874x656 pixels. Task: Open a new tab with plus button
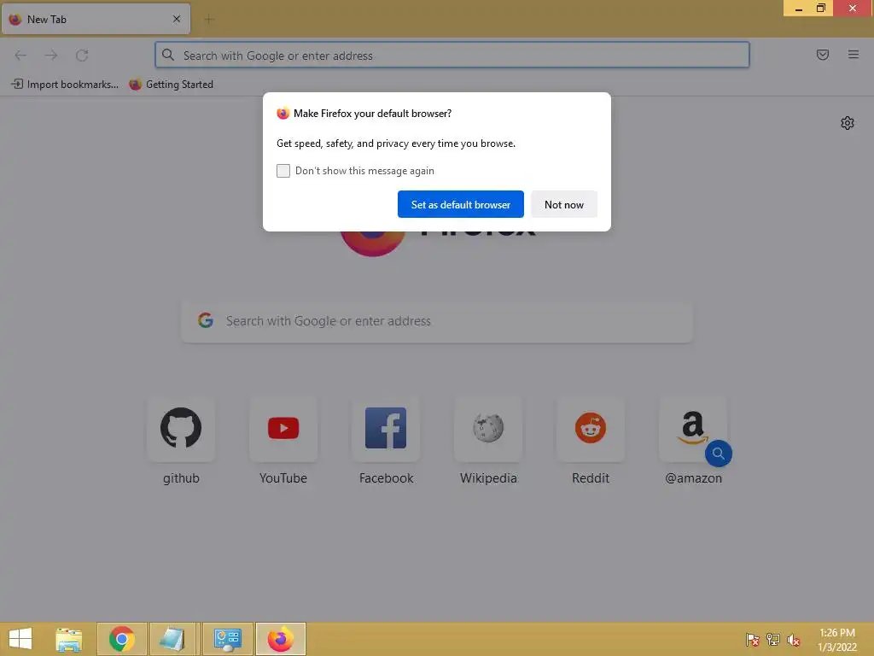[209, 20]
